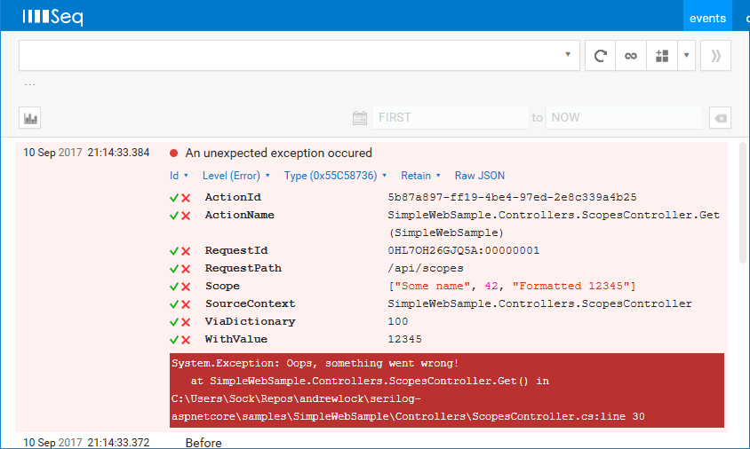The image size is (750, 449).
Task: Exclude WithValue value with red cross
Action: [186, 340]
